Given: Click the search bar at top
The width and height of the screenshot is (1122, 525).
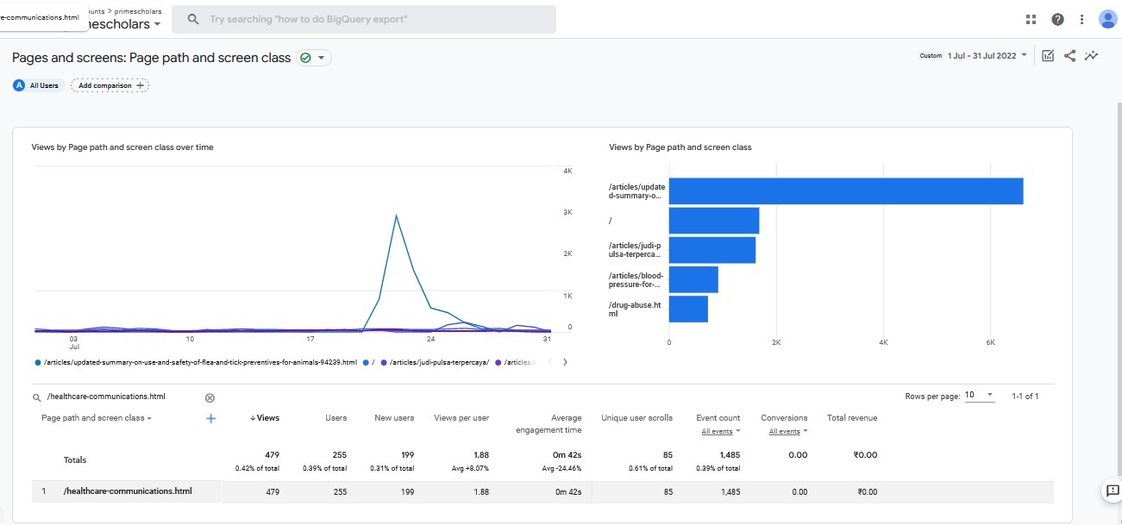Looking at the screenshot, I should [364, 19].
